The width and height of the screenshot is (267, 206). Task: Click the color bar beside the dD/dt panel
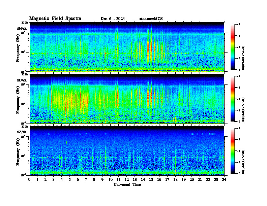click(x=233, y=99)
